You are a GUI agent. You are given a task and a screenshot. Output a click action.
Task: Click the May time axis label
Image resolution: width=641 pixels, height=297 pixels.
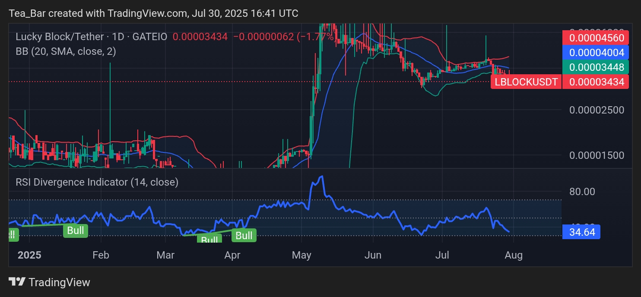point(301,255)
